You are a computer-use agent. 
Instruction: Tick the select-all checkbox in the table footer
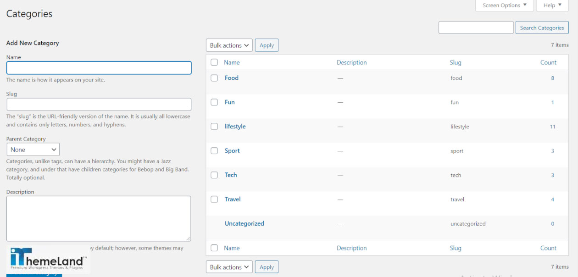214,248
